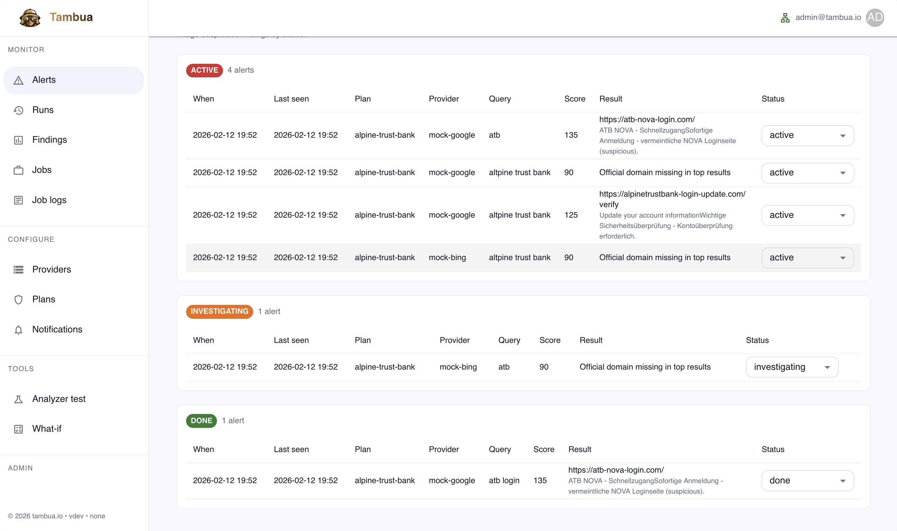Open the first alert's active status dropdown
The image size is (897, 531).
807,135
